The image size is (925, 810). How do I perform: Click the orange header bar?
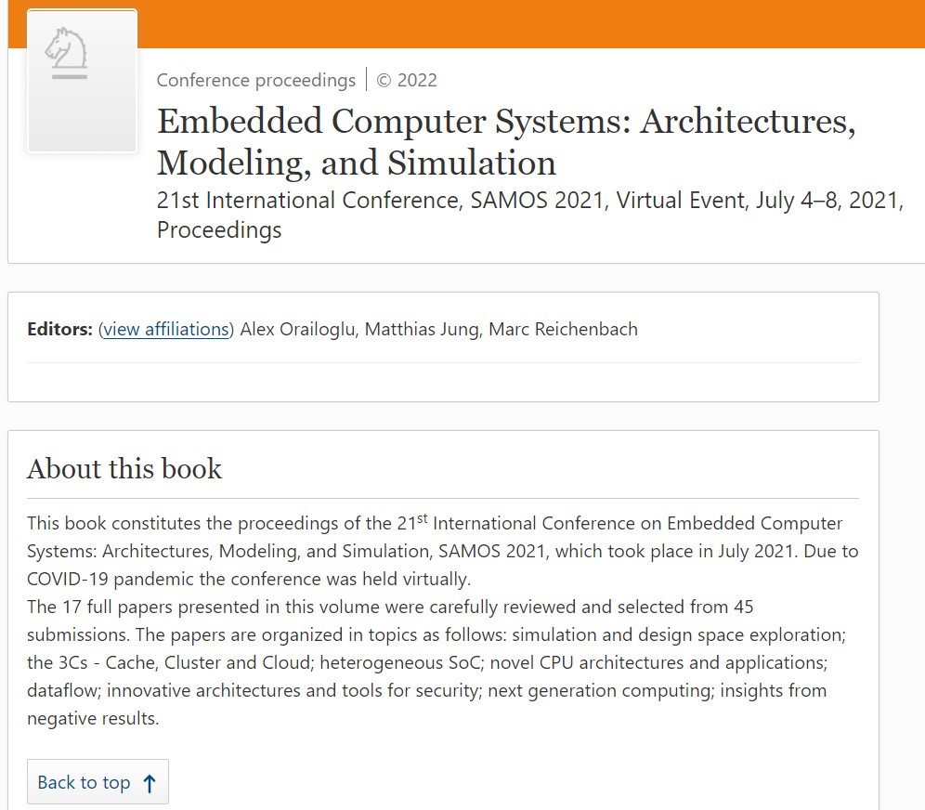click(x=529, y=23)
